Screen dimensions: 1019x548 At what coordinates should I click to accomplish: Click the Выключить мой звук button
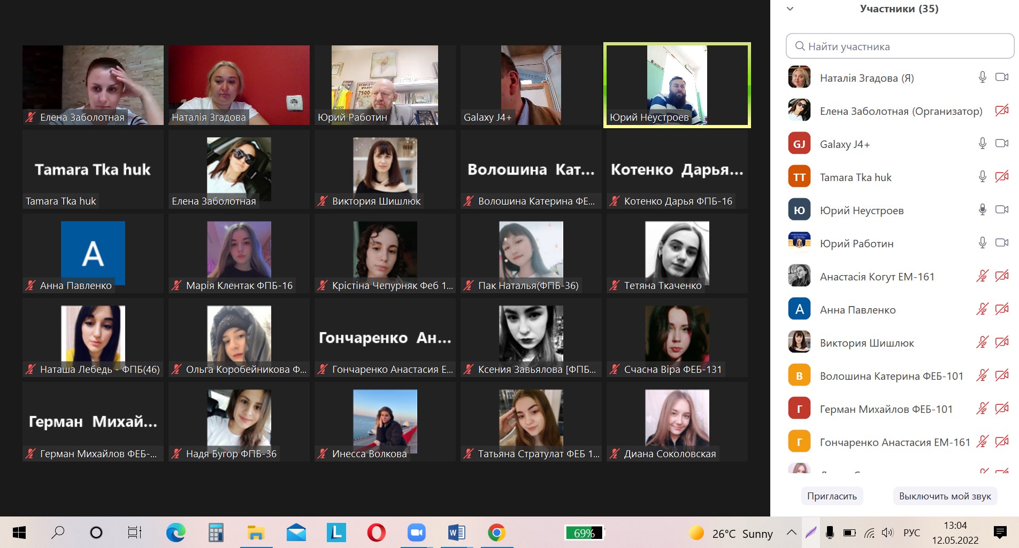(x=945, y=496)
